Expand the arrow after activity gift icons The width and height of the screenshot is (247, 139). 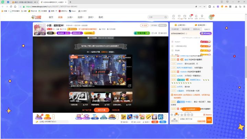coord(117,117)
